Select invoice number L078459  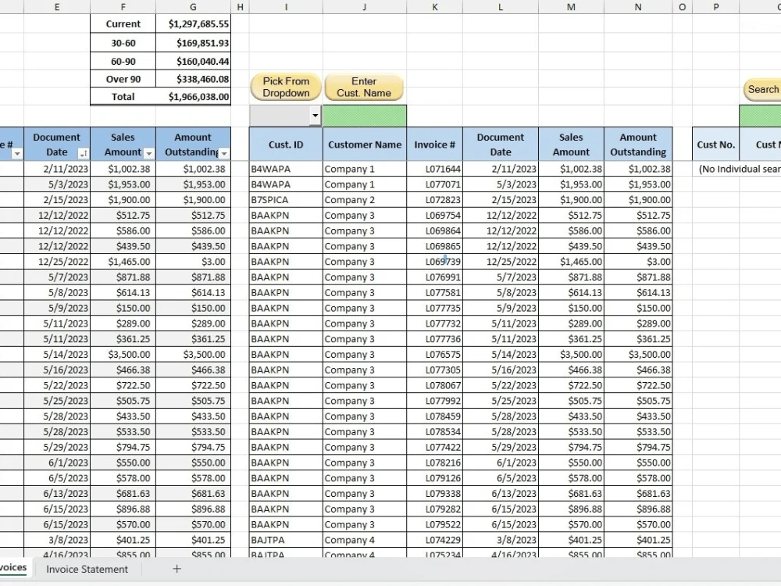click(435, 416)
